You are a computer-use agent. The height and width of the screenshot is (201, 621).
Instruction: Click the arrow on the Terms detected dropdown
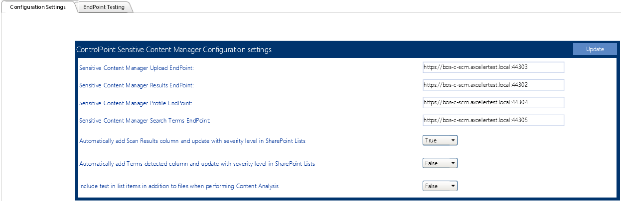[x=453, y=163]
